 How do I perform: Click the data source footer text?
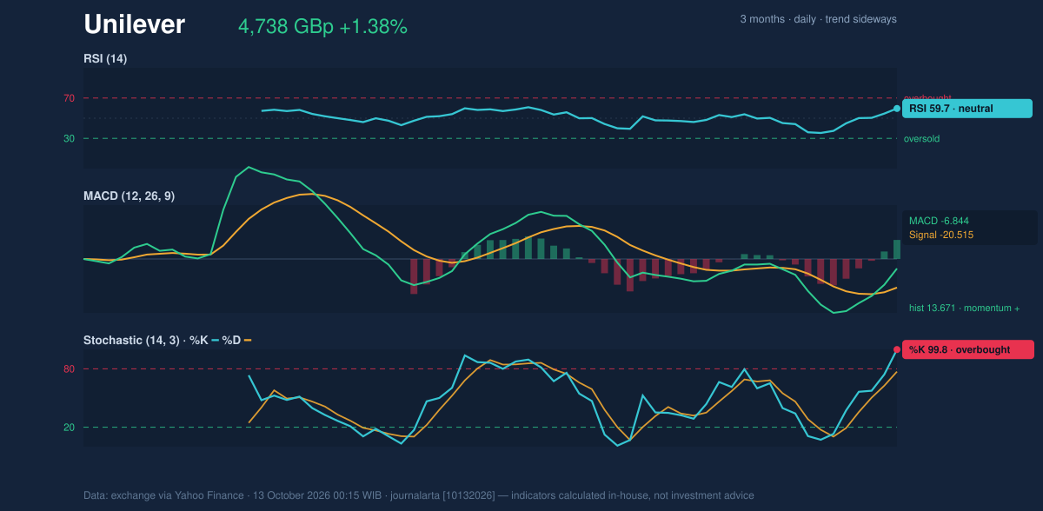tap(419, 495)
